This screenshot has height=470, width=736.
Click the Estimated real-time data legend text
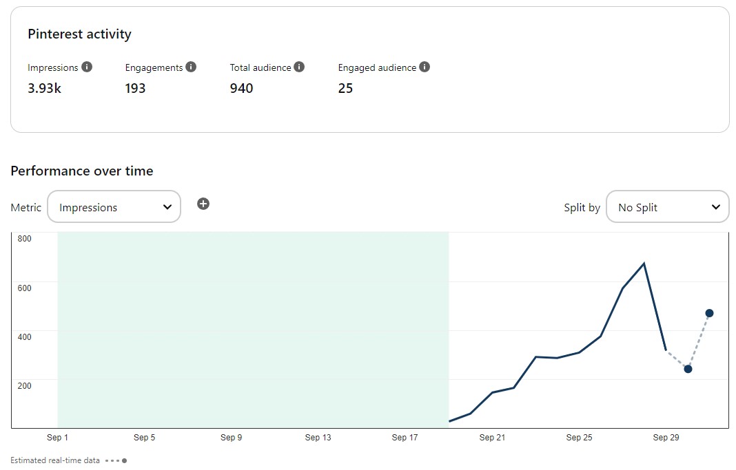click(x=55, y=460)
